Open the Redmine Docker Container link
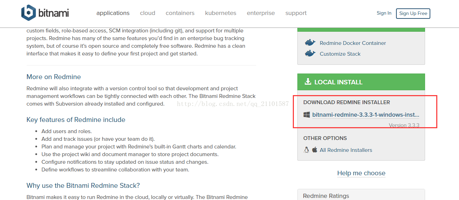 353,43
